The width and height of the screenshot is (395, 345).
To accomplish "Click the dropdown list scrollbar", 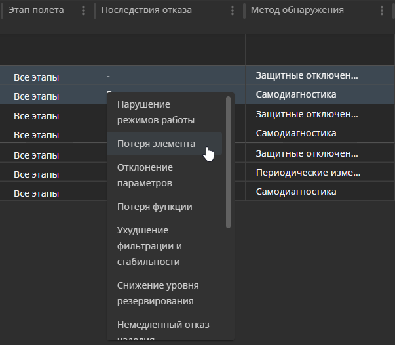I will [228, 163].
